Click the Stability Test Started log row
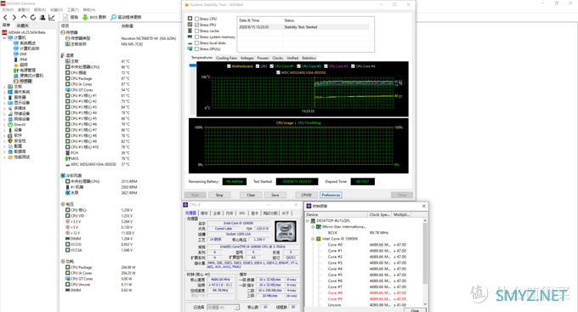The height and width of the screenshot is (312, 578). (303, 27)
